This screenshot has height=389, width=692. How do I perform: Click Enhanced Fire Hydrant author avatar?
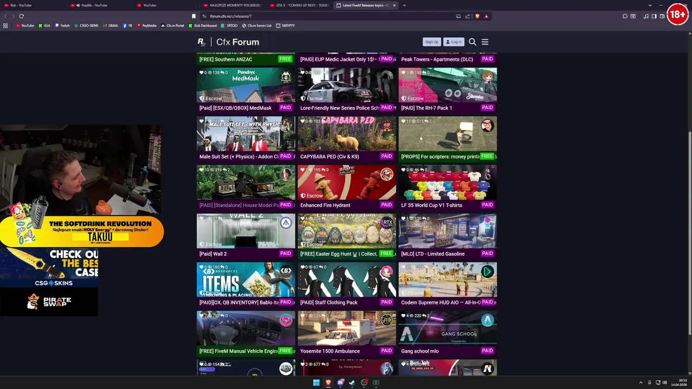(x=386, y=174)
